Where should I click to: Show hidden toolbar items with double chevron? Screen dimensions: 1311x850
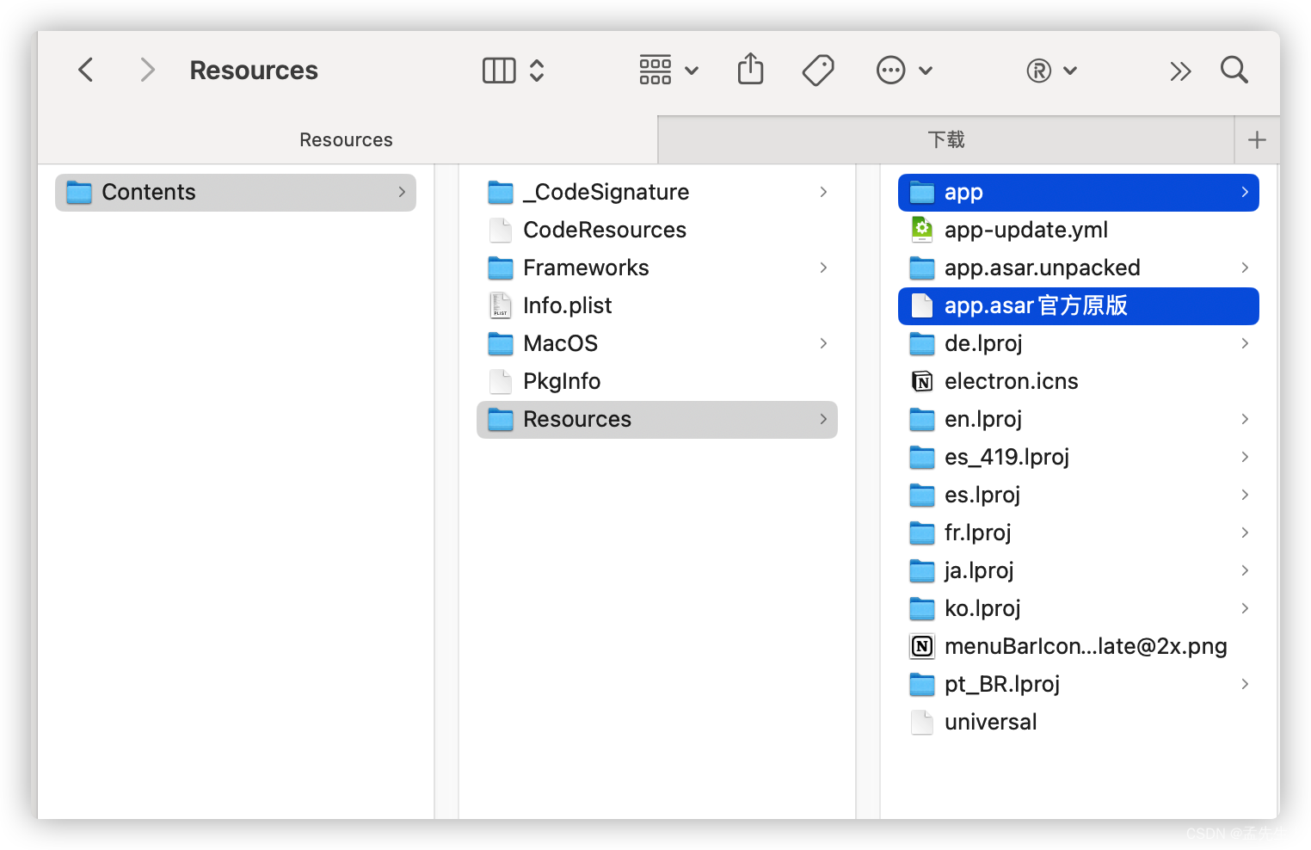tap(1180, 71)
